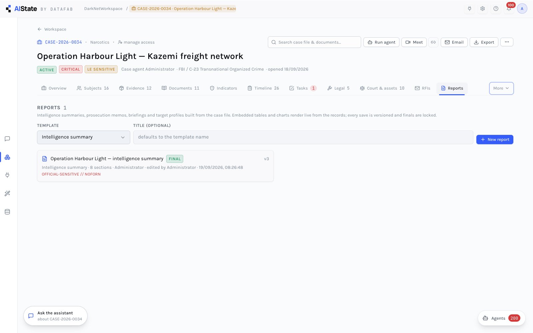Switch to the Timeline tab
Screen dimensions: 533x333
(263, 88)
